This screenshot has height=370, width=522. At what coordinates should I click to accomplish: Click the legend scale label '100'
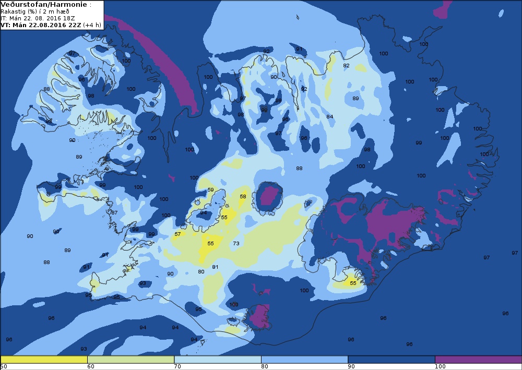[x=440, y=367]
